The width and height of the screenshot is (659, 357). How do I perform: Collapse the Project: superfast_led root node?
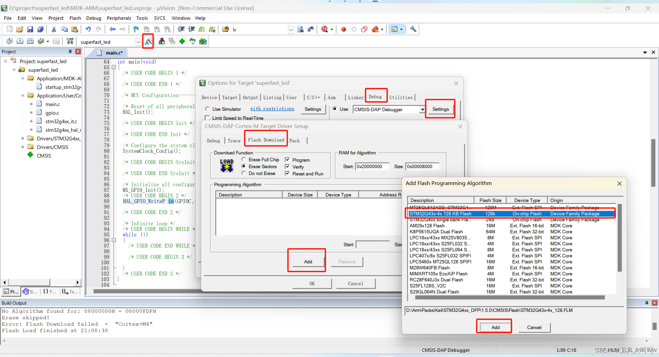pyautogui.click(x=5, y=61)
